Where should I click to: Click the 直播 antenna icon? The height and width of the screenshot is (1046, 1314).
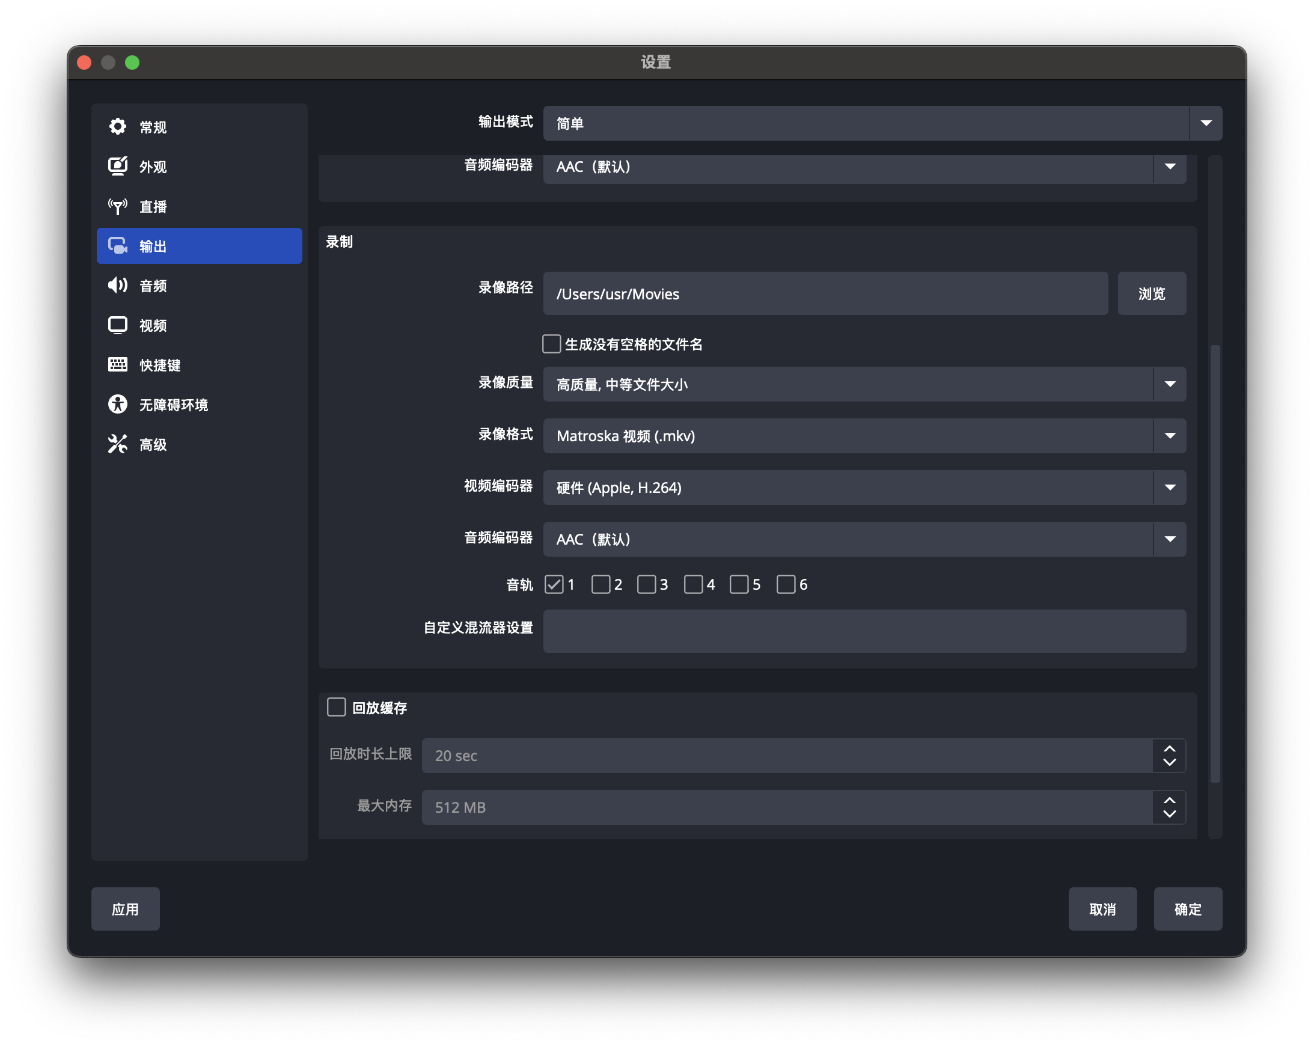click(x=118, y=206)
